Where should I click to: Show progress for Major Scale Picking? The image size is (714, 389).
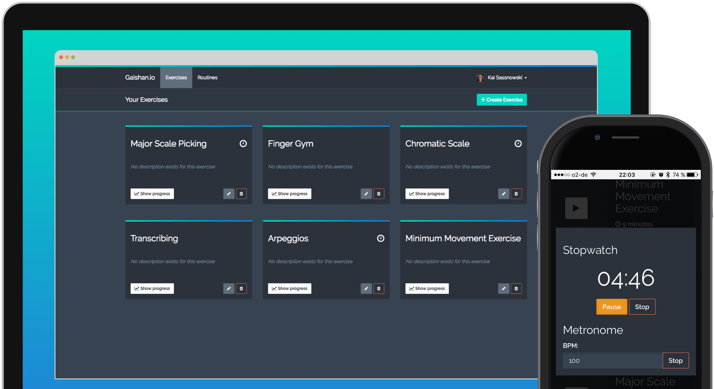(152, 194)
